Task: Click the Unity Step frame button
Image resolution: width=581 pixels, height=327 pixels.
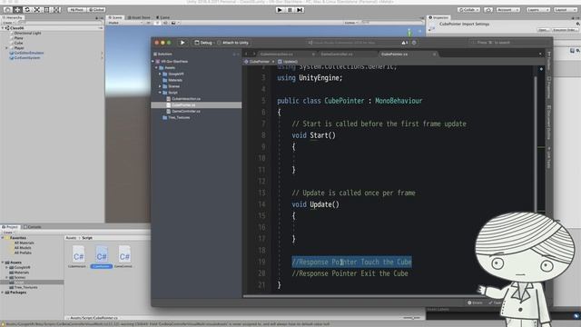Action: (300, 10)
